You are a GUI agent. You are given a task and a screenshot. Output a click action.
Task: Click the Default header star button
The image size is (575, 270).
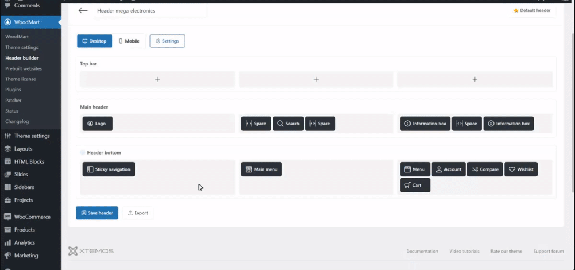click(x=531, y=10)
